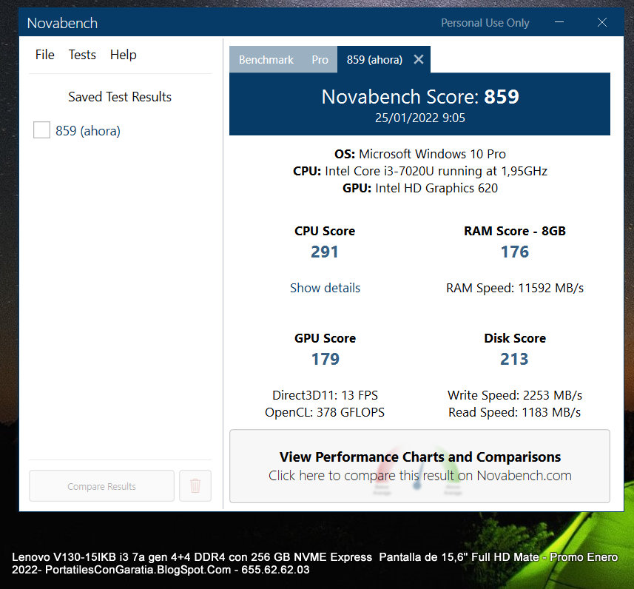Click the CPU: Intel Core i3-7020U line
The image size is (634, 589).
pos(420,171)
